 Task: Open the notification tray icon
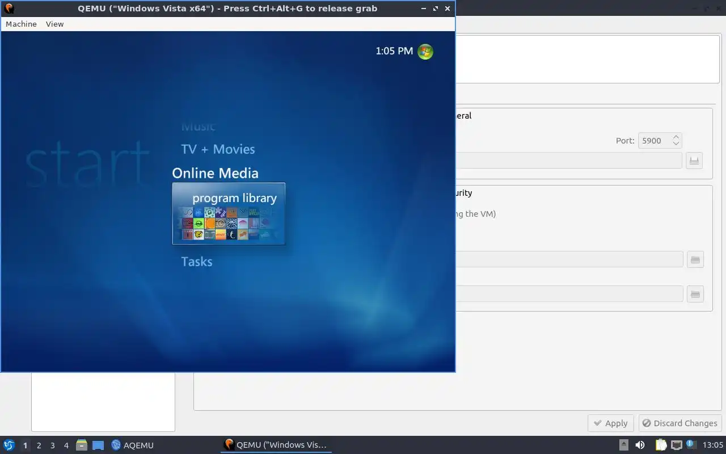691,444
